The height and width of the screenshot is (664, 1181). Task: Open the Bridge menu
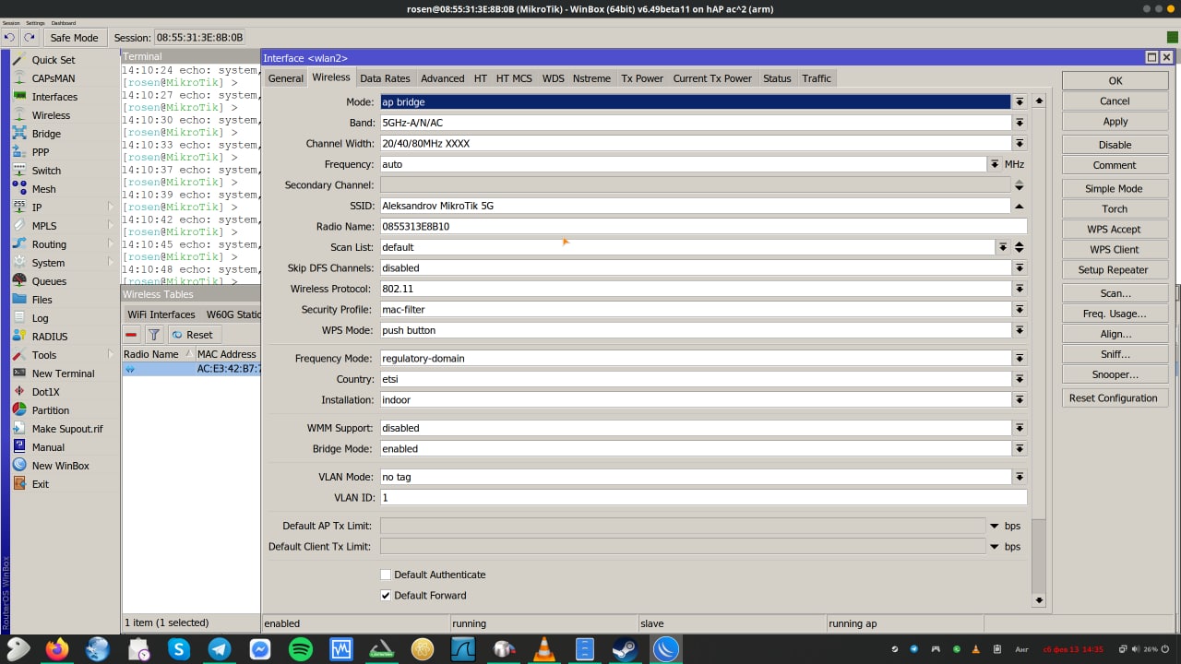pyautogui.click(x=46, y=134)
